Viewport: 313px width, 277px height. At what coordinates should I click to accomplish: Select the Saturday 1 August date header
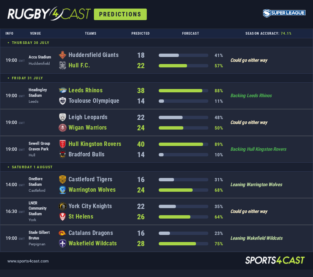[x=32, y=167]
